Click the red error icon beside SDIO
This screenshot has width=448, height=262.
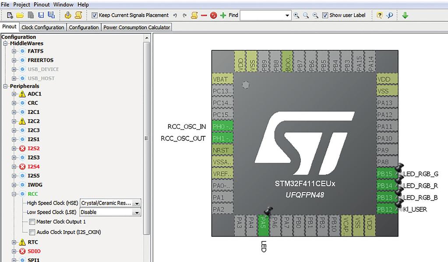pyautogui.click(x=22, y=251)
